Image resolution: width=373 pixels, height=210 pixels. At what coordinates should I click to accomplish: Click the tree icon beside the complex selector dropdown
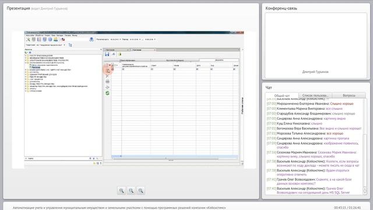(x=70, y=45)
